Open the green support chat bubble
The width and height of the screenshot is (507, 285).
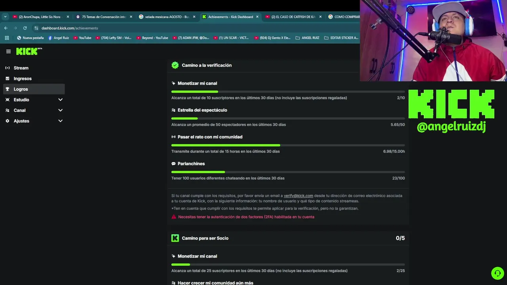click(497, 273)
